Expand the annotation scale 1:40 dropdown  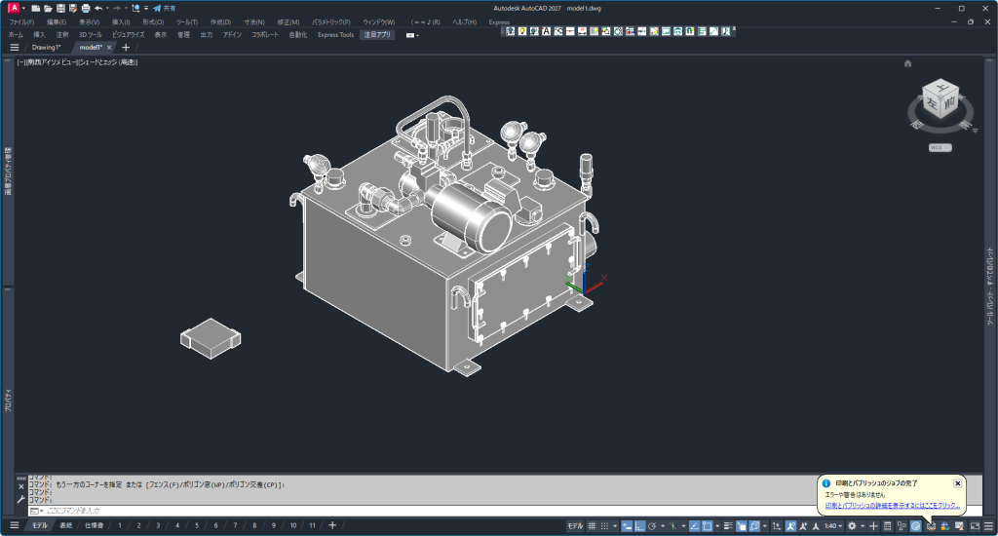[x=831, y=526]
